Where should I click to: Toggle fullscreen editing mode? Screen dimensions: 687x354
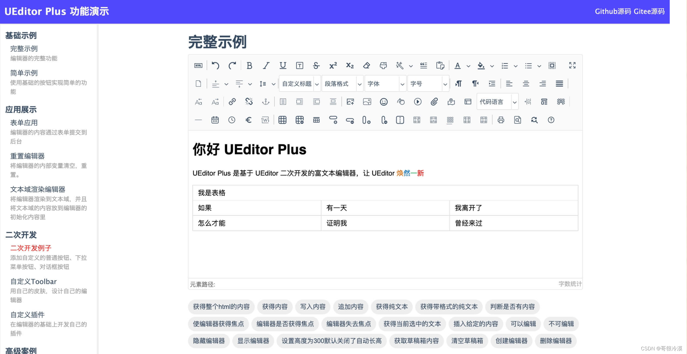click(572, 65)
